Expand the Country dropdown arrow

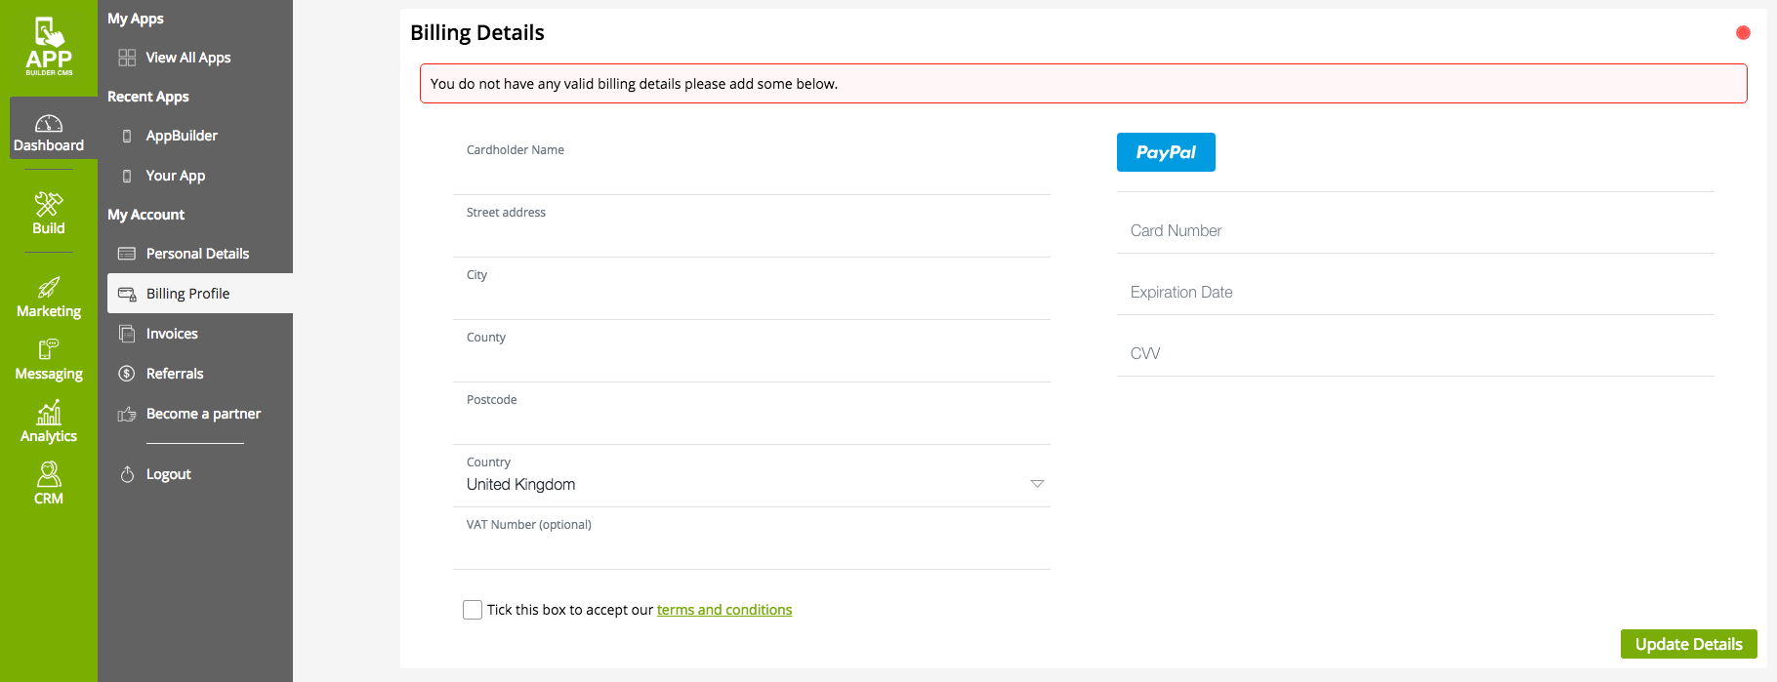point(1037,484)
